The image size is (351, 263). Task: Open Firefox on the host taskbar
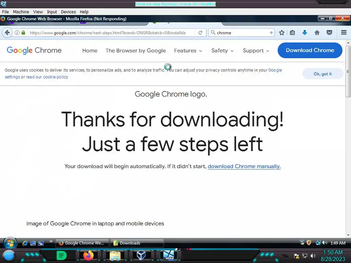pos(88,255)
